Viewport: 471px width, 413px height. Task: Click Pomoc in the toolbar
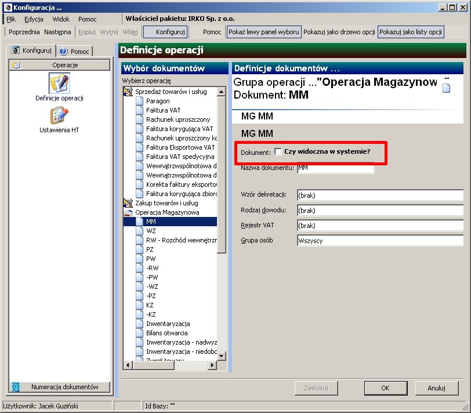click(x=212, y=32)
